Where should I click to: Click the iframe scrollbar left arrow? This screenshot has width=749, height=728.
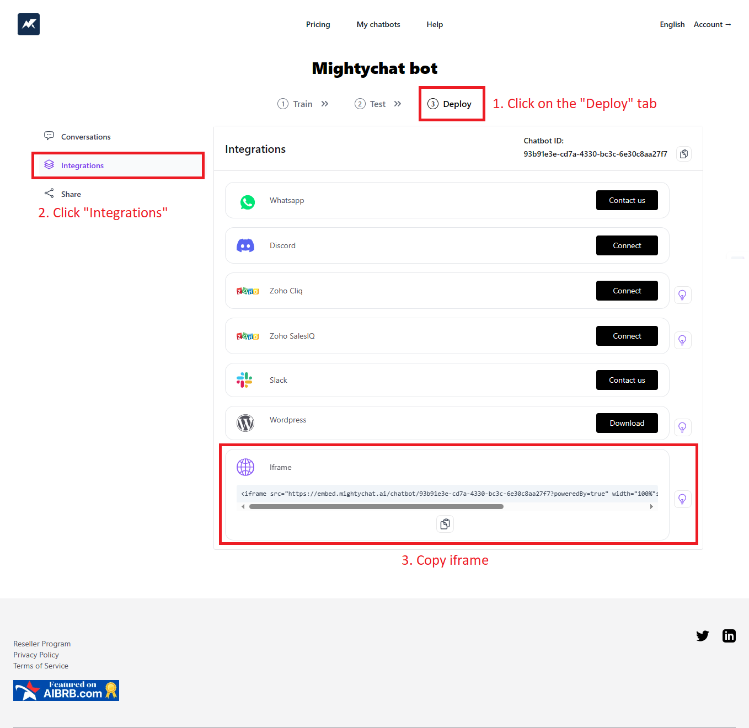[243, 506]
